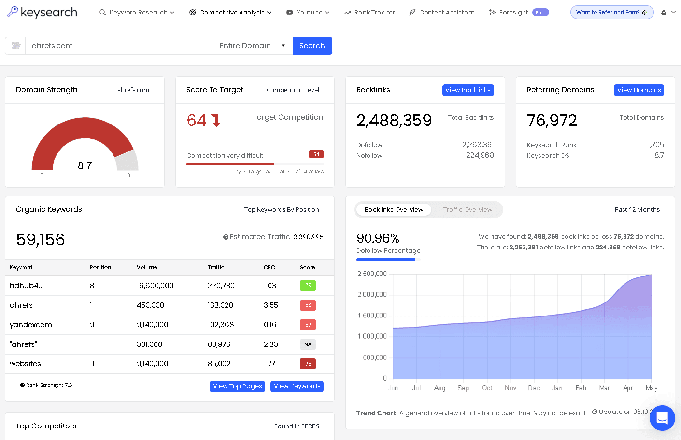Click the Youtube play icon

click(x=289, y=13)
